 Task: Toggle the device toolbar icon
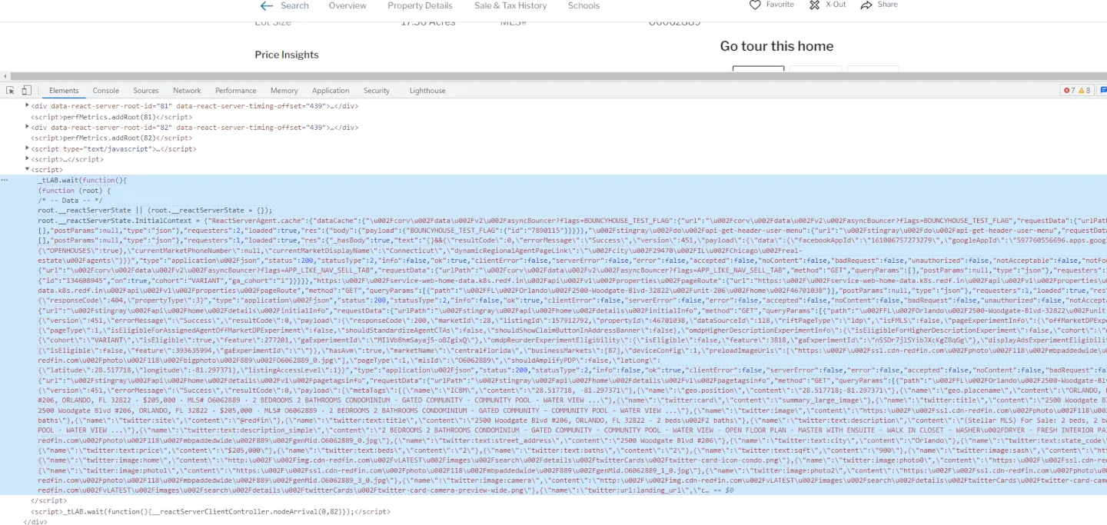tap(27, 90)
